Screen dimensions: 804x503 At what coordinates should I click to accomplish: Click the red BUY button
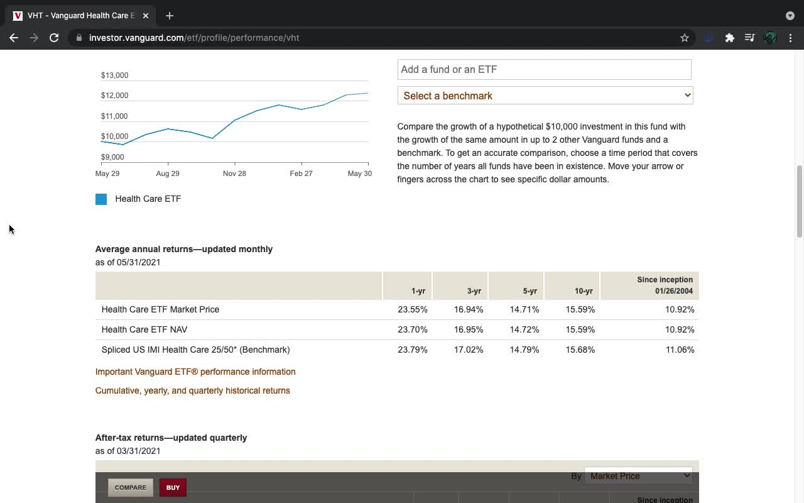173,487
